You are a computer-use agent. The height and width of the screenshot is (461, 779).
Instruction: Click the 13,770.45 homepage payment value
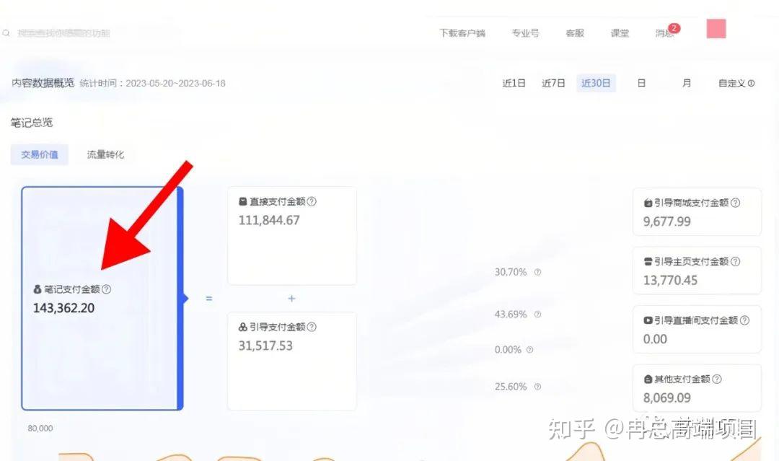point(670,280)
